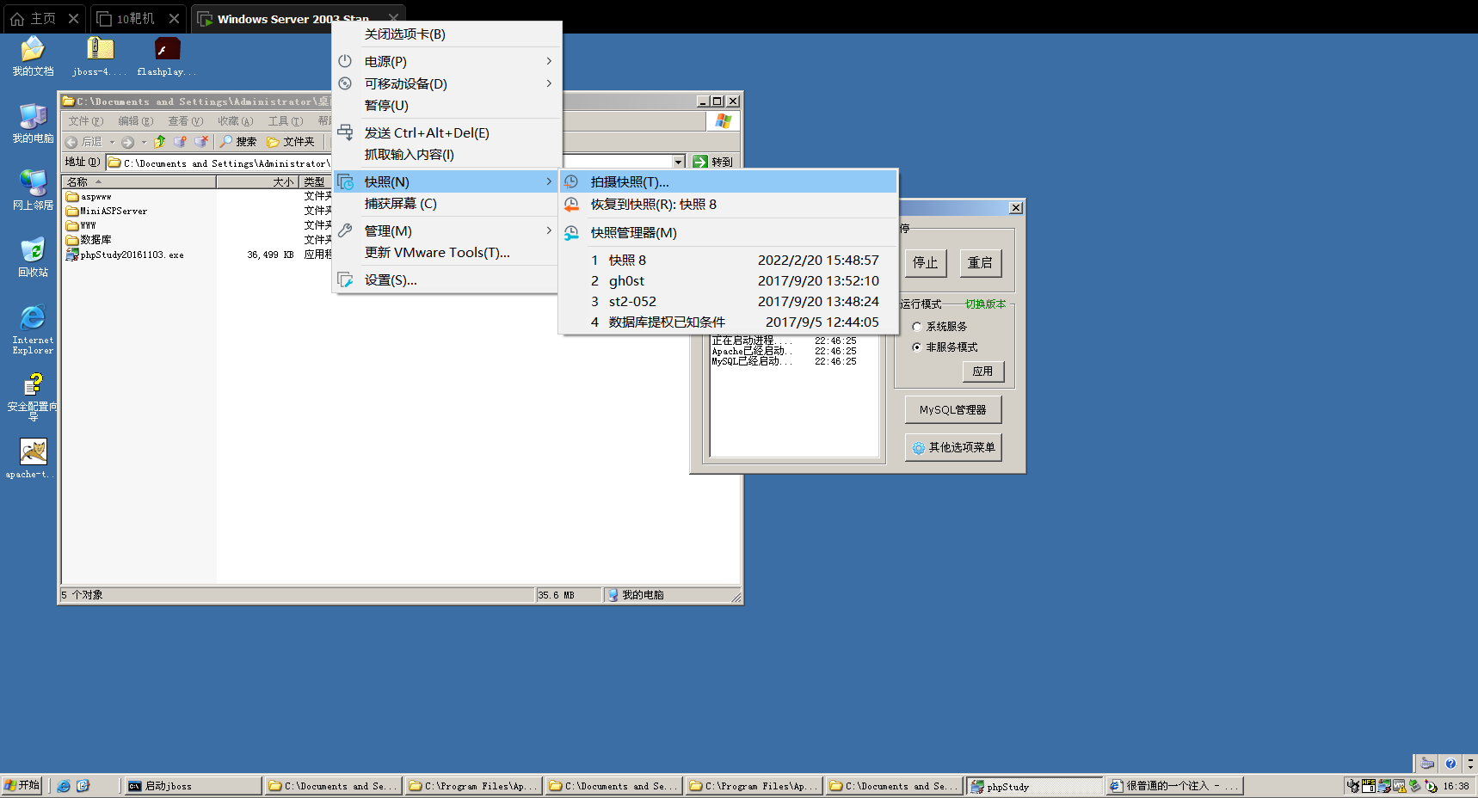
Task: Click the 重启 button in phpStudy
Action: (x=980, y=263)
